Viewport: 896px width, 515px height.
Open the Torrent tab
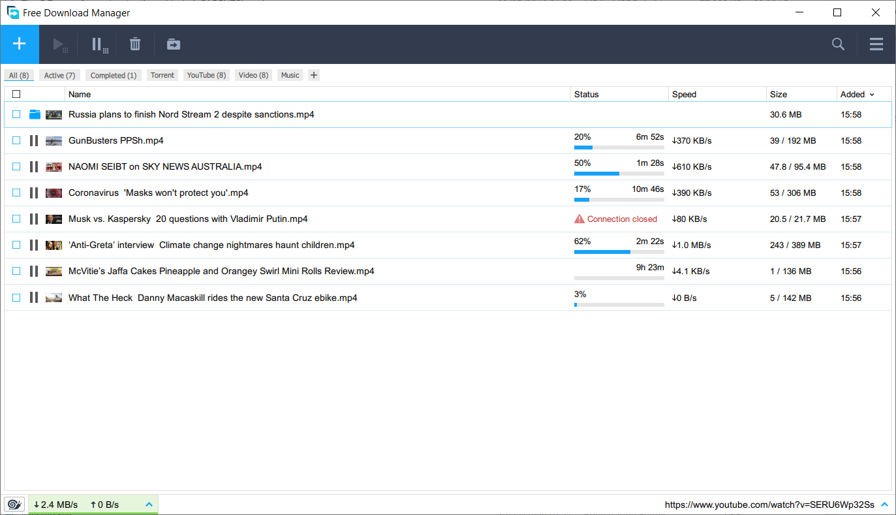[x=162, y=75]
